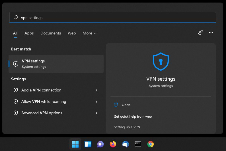The image size is (226, 151).
Task: Launch Firefox from the taskbar
Action: pyautogui.click(x=113, y=144)
